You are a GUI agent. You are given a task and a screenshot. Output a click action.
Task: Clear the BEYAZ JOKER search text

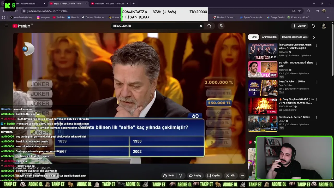point(201,26)
